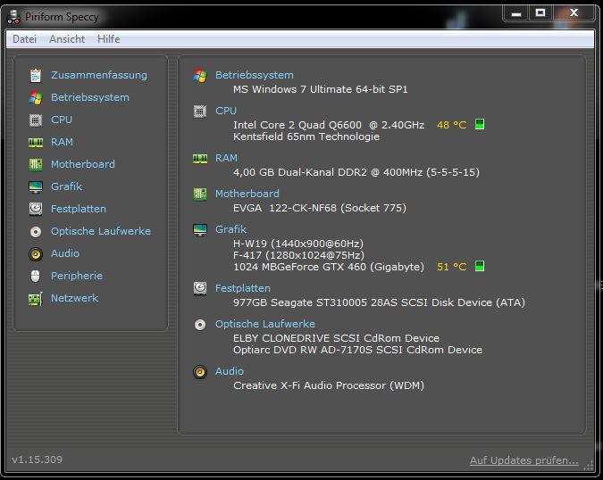Image resolution: width=603 pixels, height=480 pixels.
Task: Select Netzwerk in the sidebar
Action: tap(75, 298)
